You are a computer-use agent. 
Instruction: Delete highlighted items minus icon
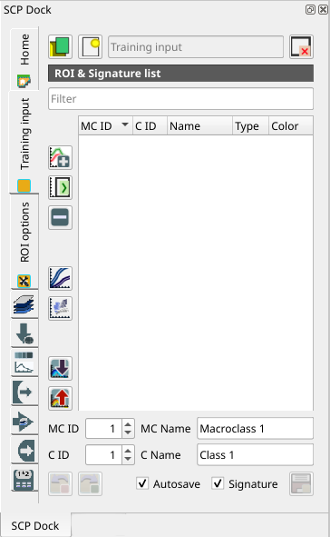coord(60,217)
